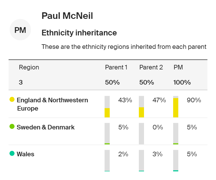Open the Wales region row
Viewport: 216px width, 180px height.
pos(25,154)
